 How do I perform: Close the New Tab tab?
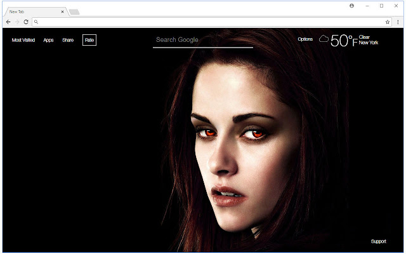[x=62, y=11]
